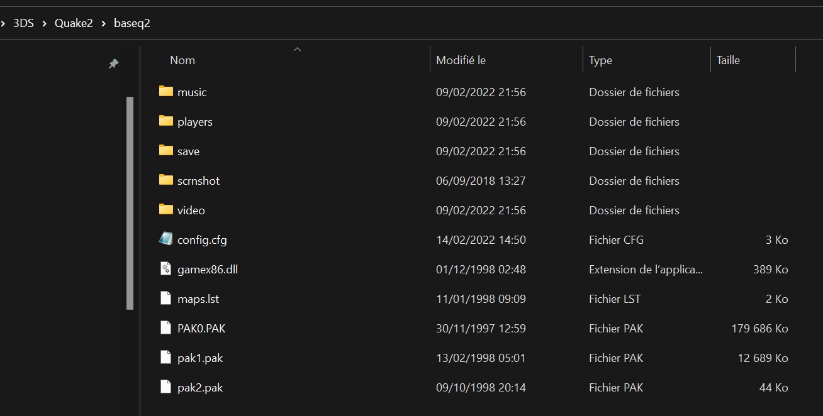Select the save folder name
823x416 pixels.
tap(188, 151)
